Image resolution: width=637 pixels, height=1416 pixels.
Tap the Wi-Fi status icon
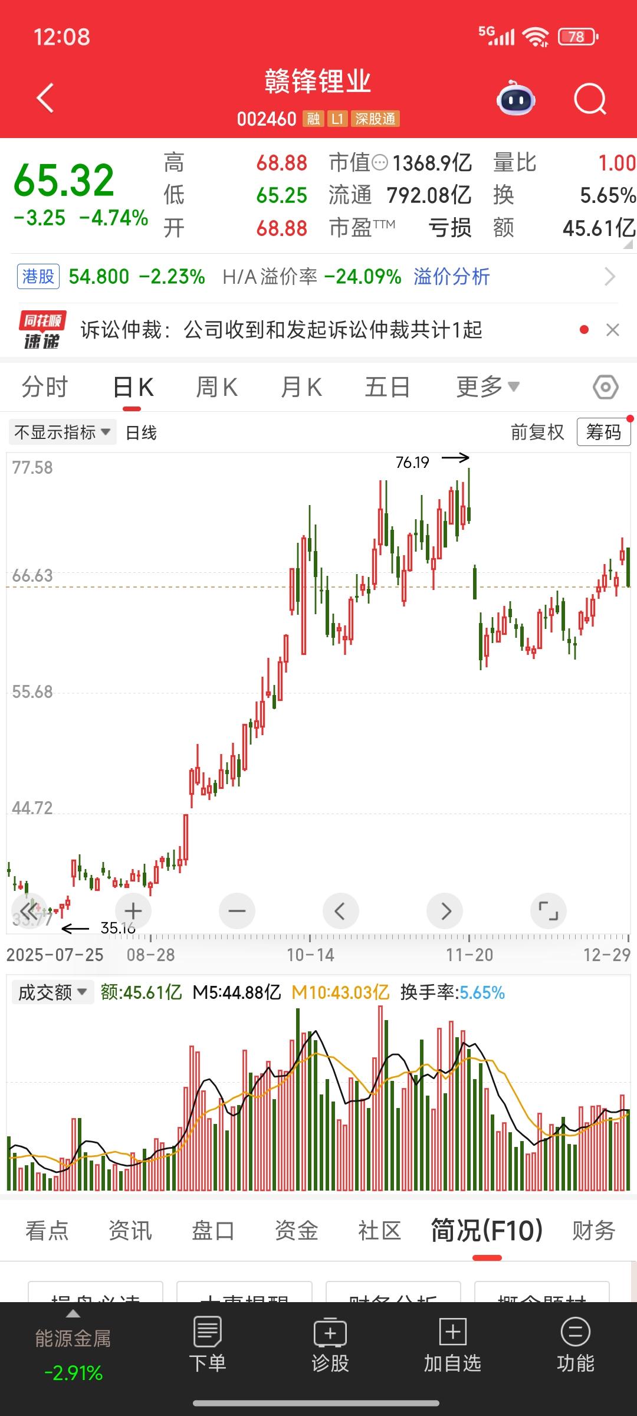[537, 37]
